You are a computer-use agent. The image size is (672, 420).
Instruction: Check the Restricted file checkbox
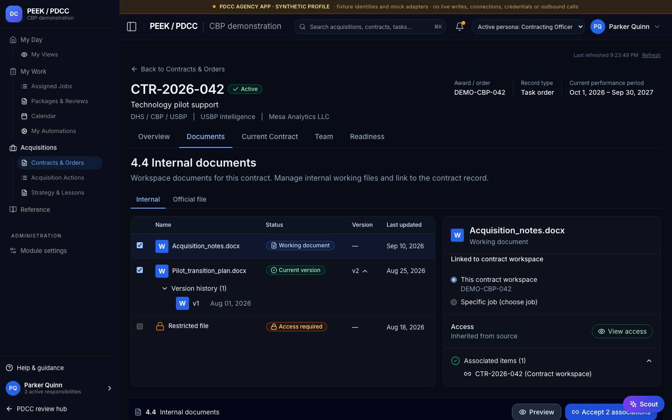pyautogui.click(x=140, y=326)
